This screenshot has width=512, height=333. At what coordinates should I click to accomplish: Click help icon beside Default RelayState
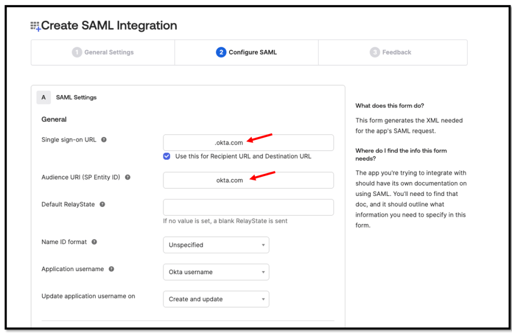coord(102,204)
